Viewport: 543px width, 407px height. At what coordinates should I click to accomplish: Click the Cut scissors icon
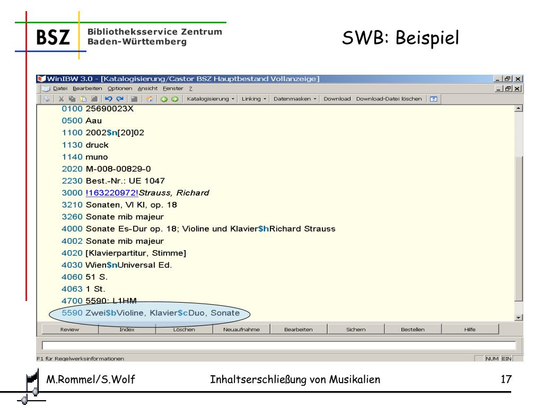tap(62, 99)
